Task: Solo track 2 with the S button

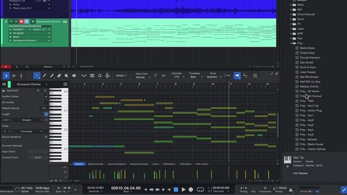Action: click(16, 22)
